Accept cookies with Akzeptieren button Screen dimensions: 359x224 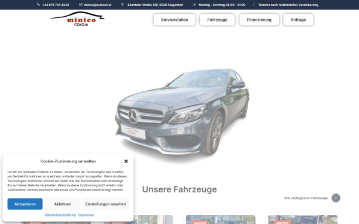point(25,204)
